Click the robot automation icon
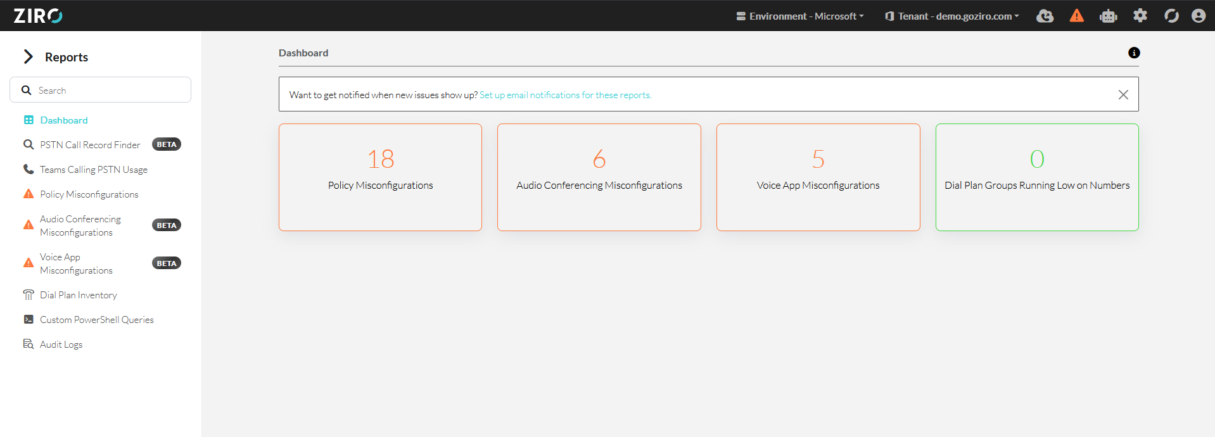 tap(1108, 16)
